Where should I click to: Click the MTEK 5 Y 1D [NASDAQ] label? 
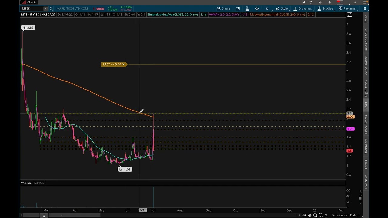click(x=38, y=15)
